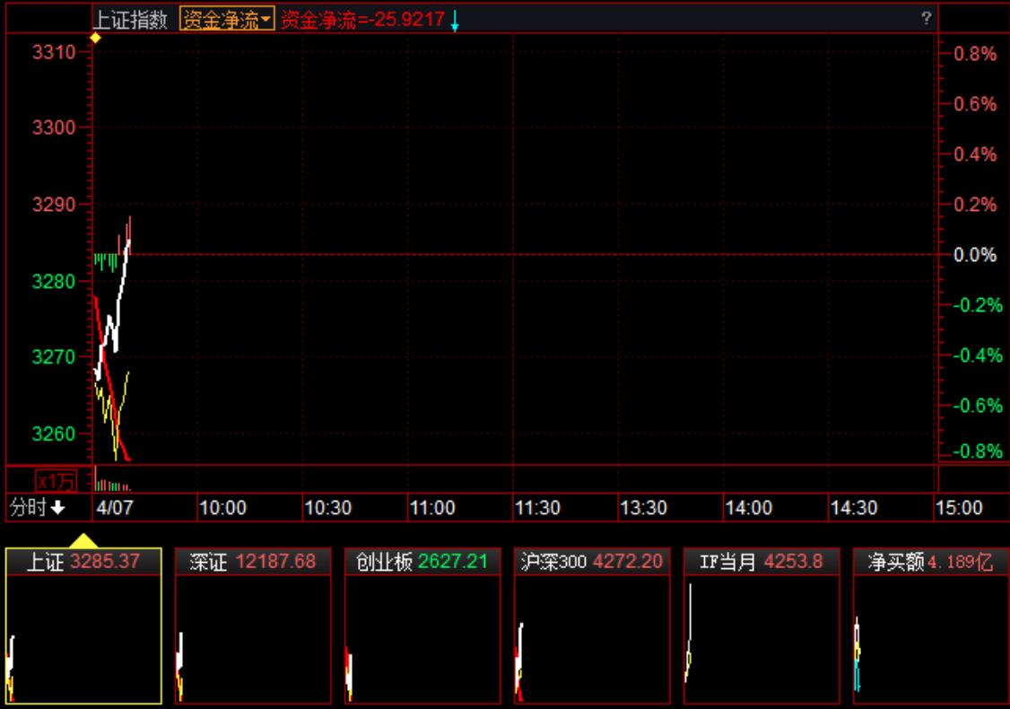Switch to the 深证 index tab
Image resolution: width=1010 pixels, height=709 pixels.
(x=252, y=562)
